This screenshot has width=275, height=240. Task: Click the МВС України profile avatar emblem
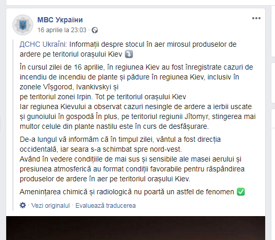coord(23,25)
